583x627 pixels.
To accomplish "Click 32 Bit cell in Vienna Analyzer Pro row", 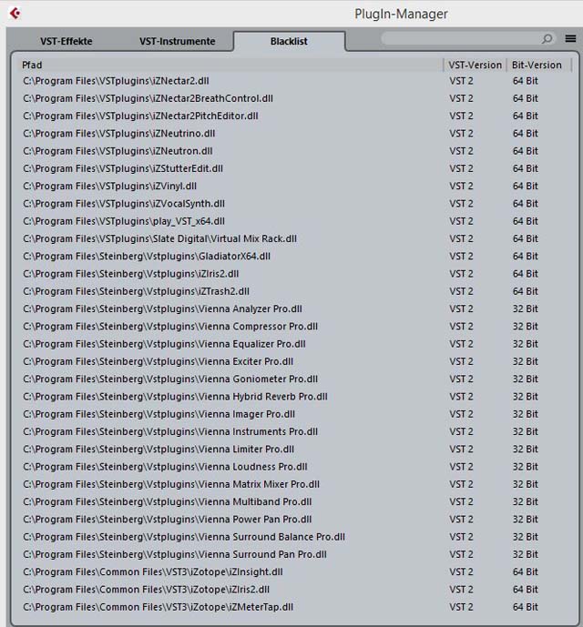I will point(526,309).
